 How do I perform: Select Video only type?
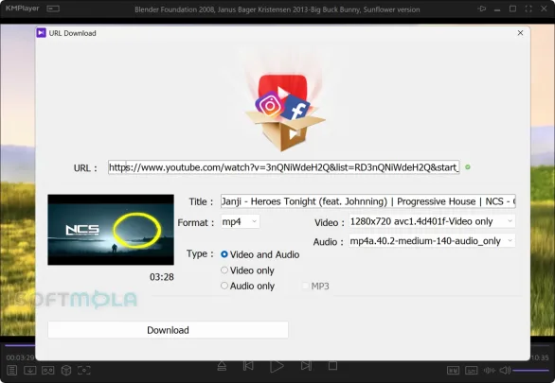pyautogui.click(x=247, y=270)
